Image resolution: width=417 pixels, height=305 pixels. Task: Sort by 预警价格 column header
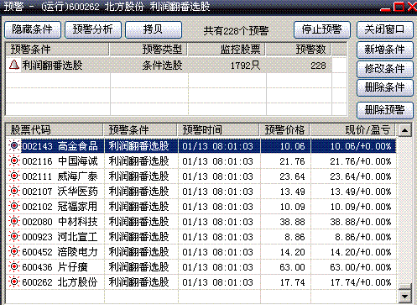(284, 130)
